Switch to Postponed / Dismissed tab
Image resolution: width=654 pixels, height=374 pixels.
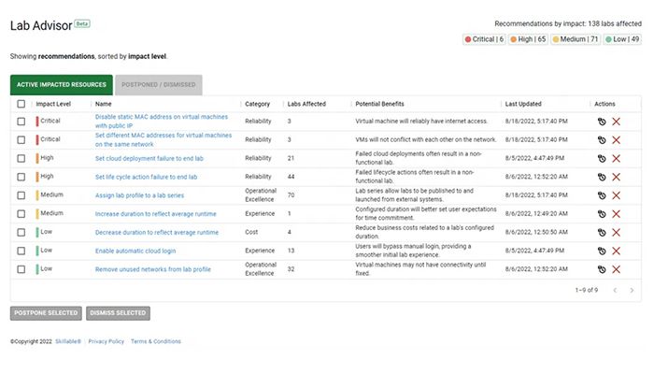tap(159, 85)
